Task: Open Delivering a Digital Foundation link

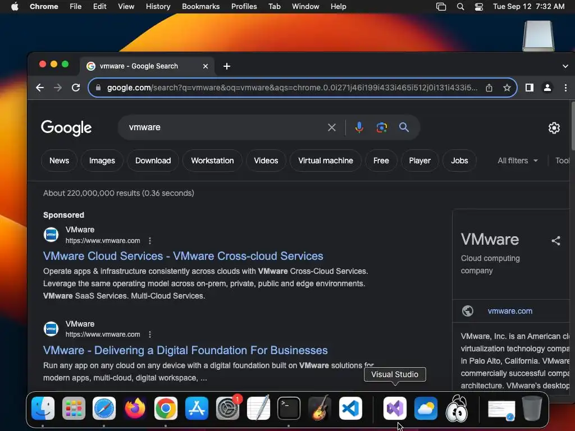Action: click(185, 350)
